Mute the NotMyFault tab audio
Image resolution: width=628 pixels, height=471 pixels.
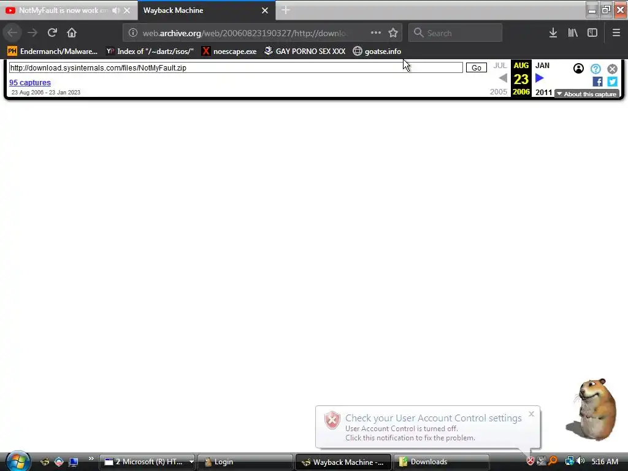pyautogui.click(x=116, y=10)
